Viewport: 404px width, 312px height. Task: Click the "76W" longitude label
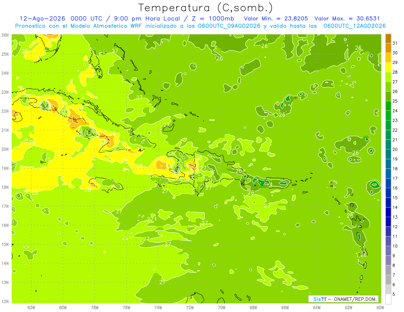point(126,307)
